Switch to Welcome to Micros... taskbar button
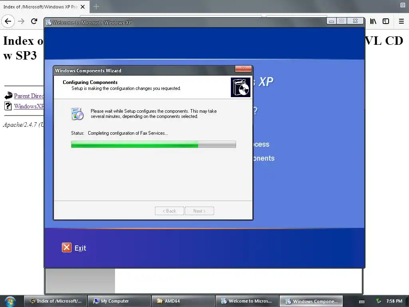Image resolution: width=409 pixels, height=307 pixels. (247, 301)
